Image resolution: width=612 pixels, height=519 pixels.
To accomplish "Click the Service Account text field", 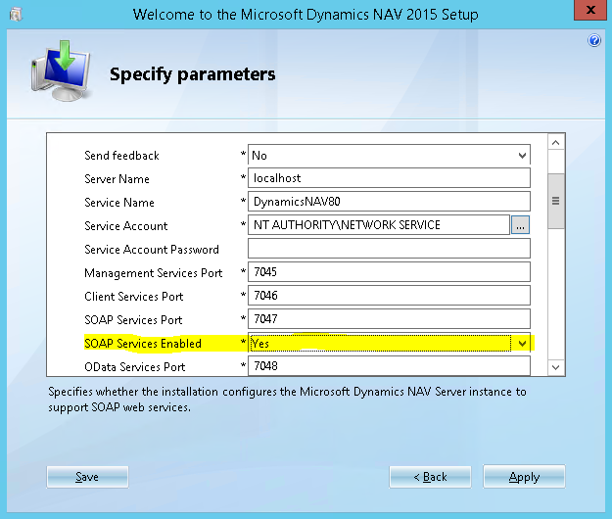I will click(x=378, y=225).
